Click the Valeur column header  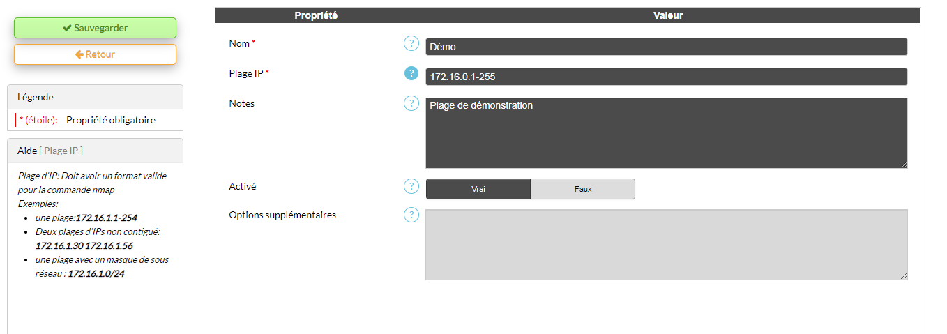pos(667,15)
